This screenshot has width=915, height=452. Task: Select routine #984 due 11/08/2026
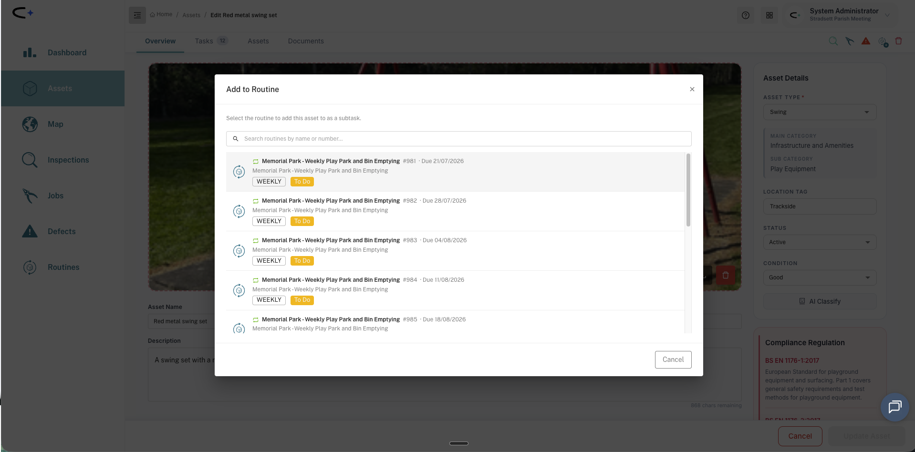click(x=455, y=290)
